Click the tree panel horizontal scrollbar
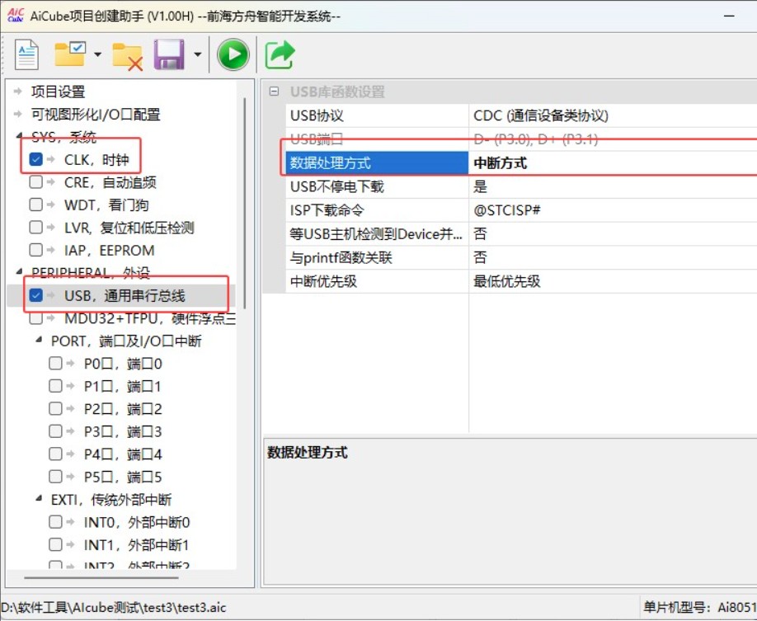 101,577
